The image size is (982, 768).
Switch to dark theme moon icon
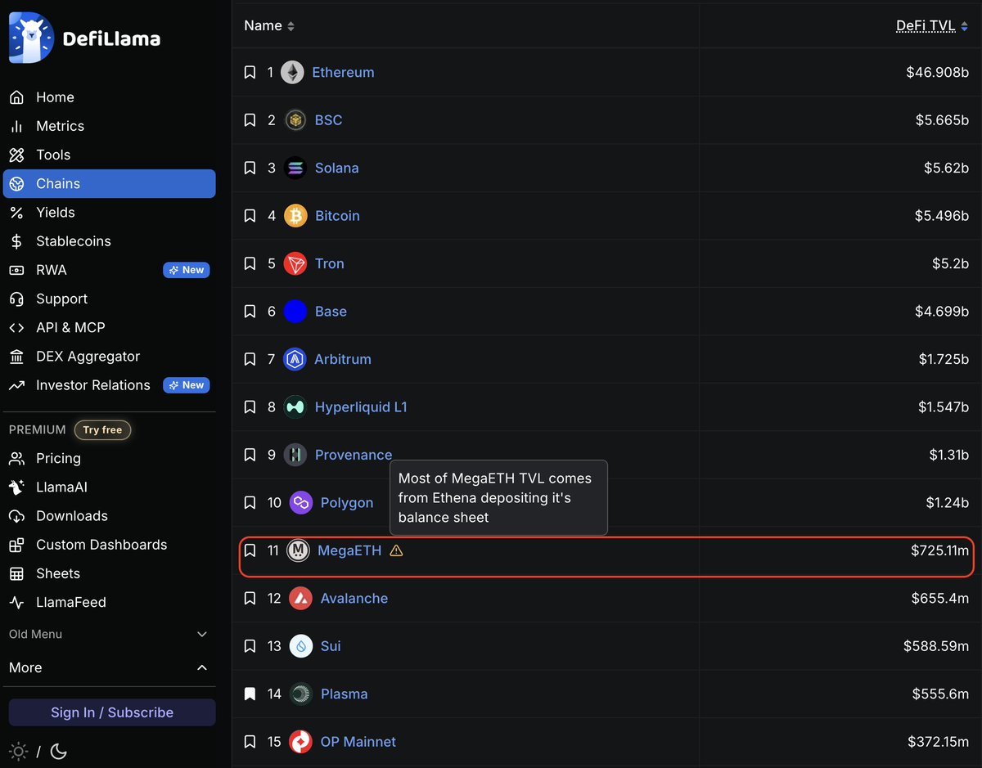coord(59,751)
